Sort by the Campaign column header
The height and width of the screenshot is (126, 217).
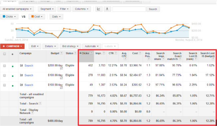click(x=26, y=53)
